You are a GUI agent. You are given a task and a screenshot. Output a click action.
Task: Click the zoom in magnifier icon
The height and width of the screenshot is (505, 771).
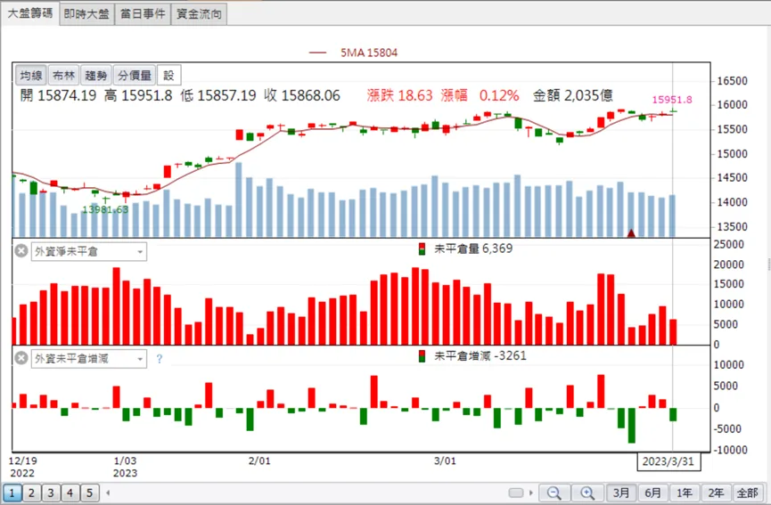[x=587, y=493]
